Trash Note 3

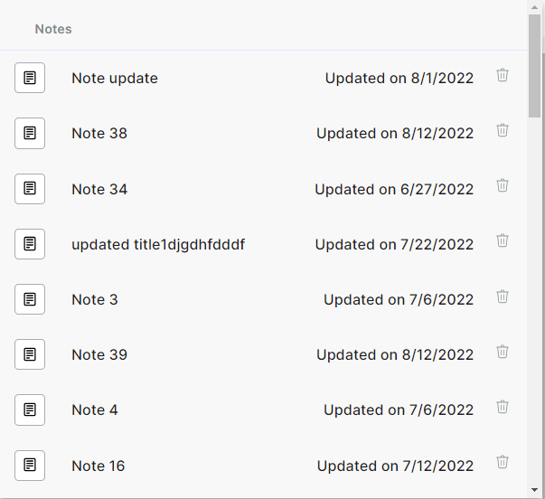tap(503, 297)
